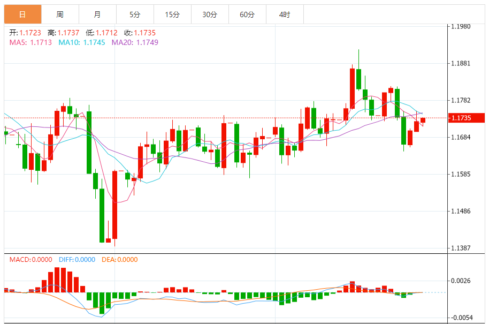Select the daily 日 chart tab

(x=23, y=14)
